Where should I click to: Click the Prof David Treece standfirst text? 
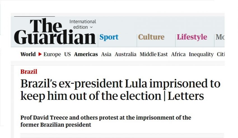[x=106, y=121]
